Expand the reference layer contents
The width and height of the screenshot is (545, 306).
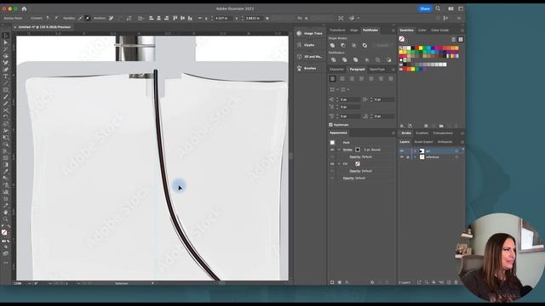pos(415,157)
